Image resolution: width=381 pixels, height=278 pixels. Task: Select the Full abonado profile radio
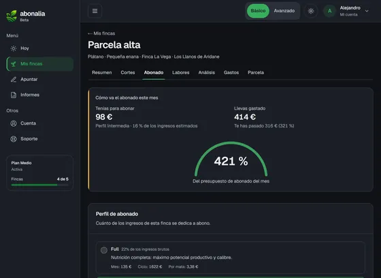(x=104, y=250)
